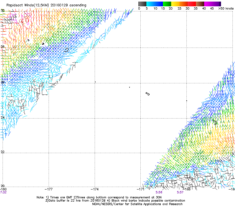This screenshot has height=206, width=235.
Task: Click the gray 0-5 knots color swatch
Action: (142, 4)
